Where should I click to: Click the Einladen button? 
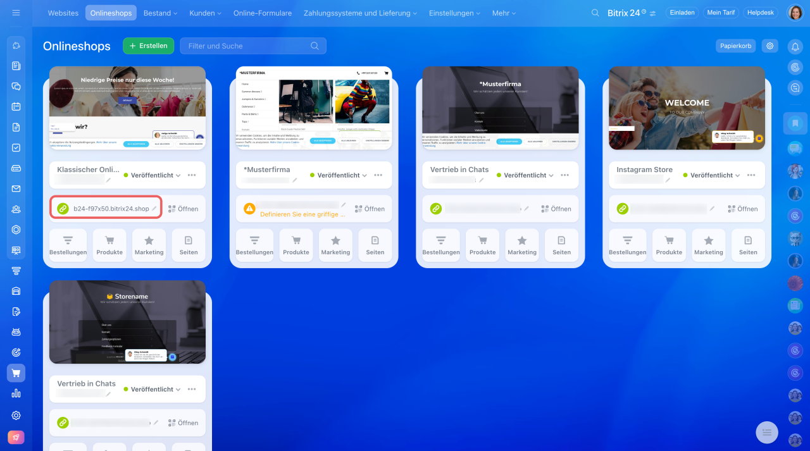point(682,13)
